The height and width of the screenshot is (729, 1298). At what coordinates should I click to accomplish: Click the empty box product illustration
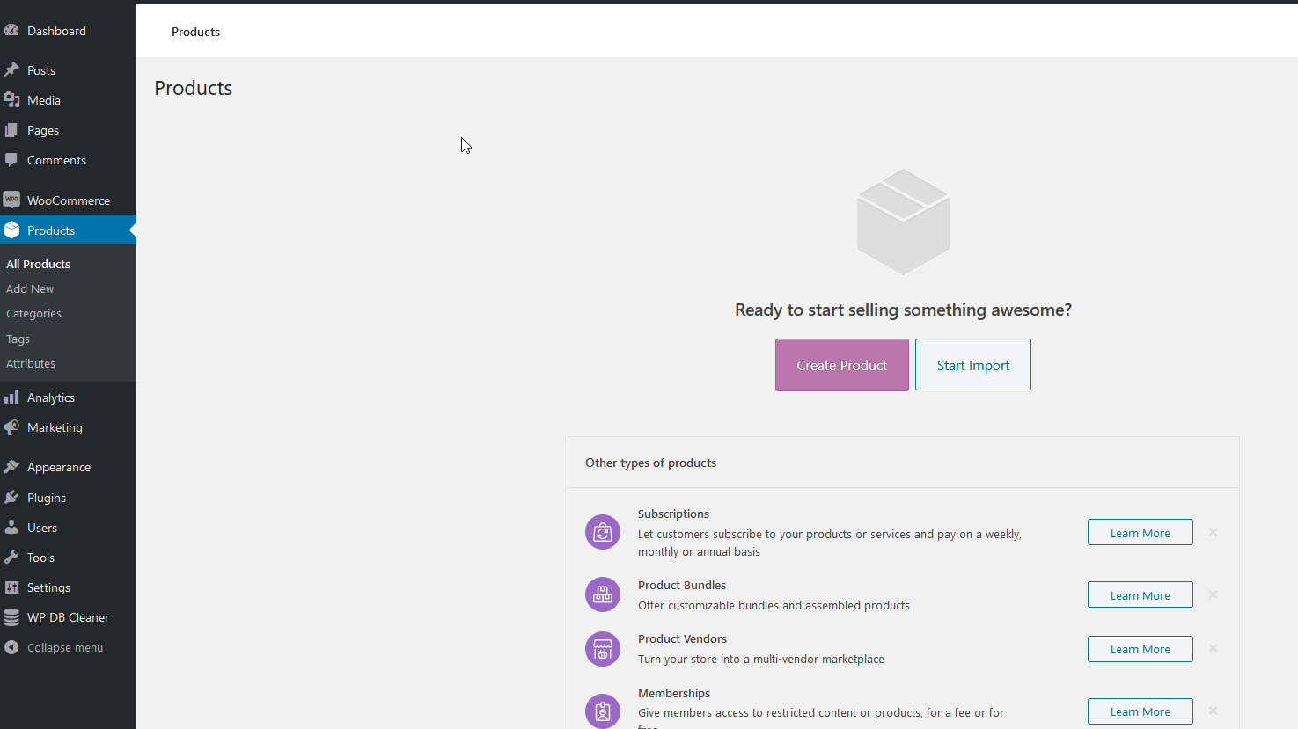click(x=903, y=222)
